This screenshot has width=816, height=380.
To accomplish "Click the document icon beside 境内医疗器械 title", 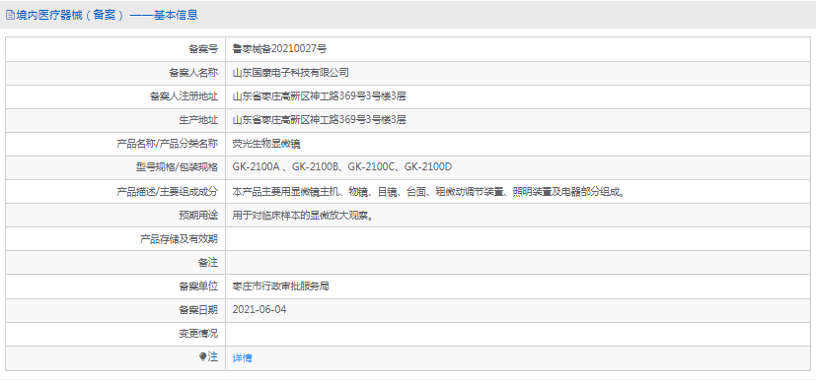I will tap(10, 15).
